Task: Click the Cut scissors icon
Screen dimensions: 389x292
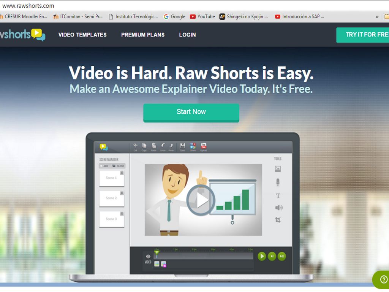Action: point(135,146)
